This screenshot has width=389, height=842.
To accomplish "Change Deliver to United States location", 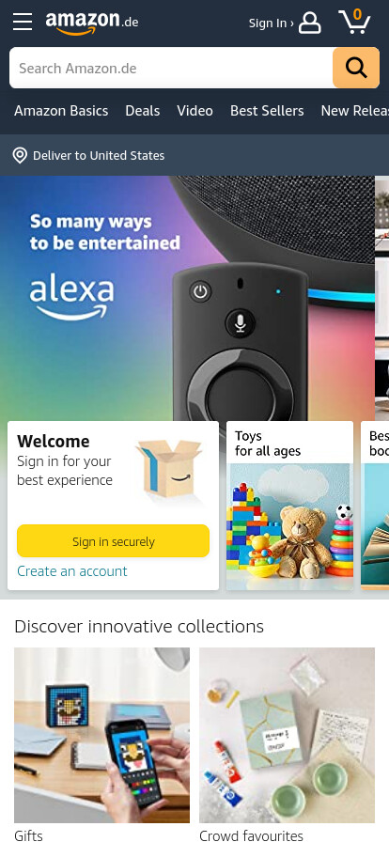I will 99,156.
